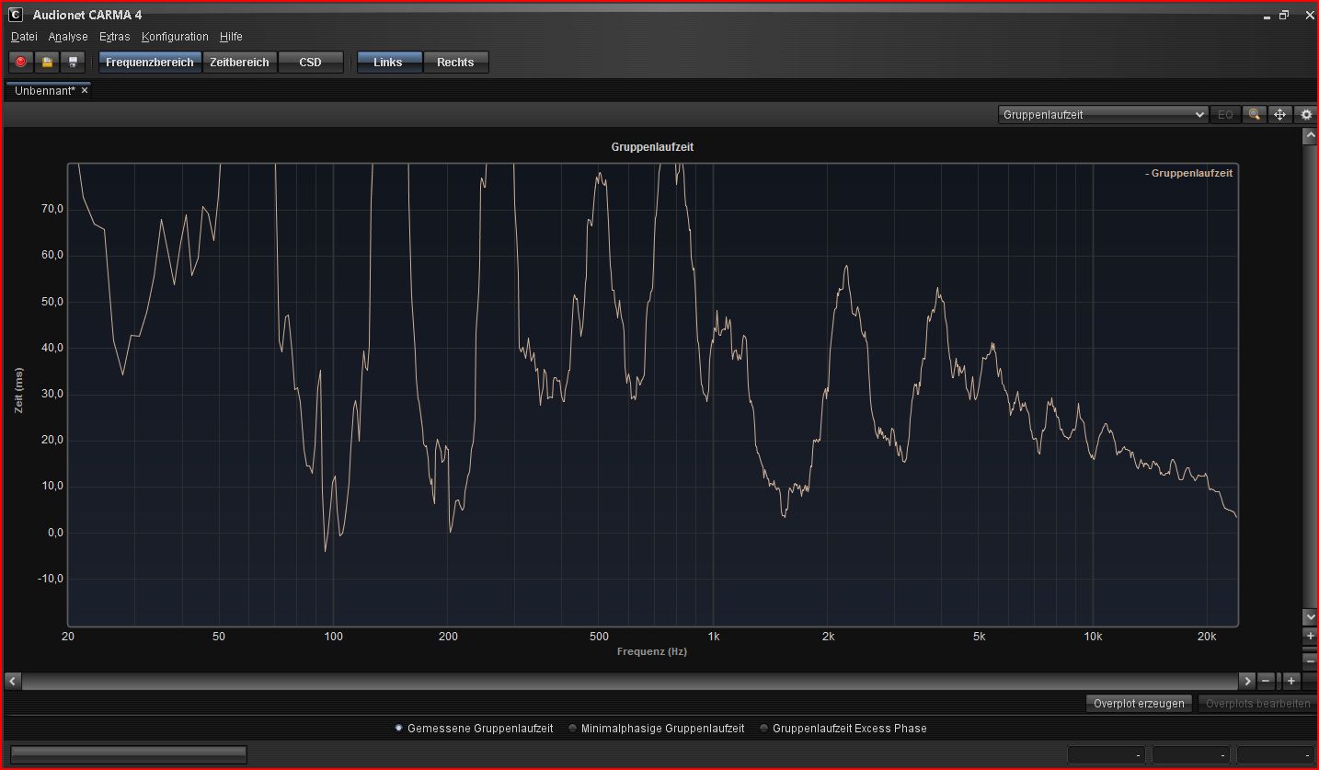The image size is (1319, 770).
Task: Open graph settings gear icon
Action: (1307, 115)
